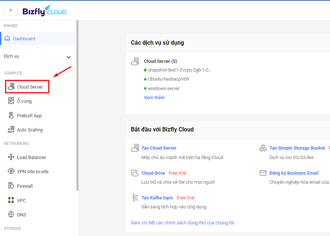Click the VPC network icon
This screenshot has width=330, height=236.
point(11,200)
